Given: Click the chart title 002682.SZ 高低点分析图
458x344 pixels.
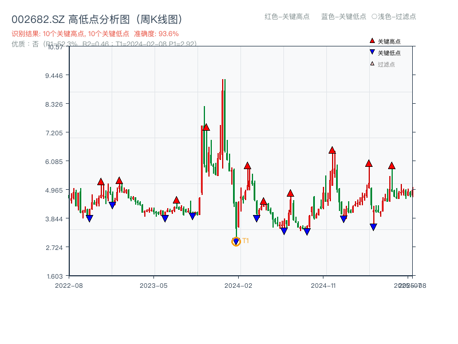Looking at the screenshot, I should coord(97,19).
